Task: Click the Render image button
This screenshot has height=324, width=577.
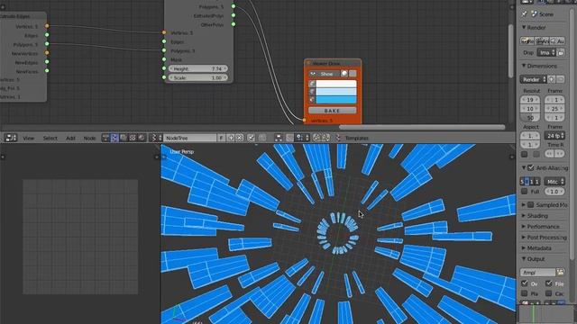Action: [527, 41]
